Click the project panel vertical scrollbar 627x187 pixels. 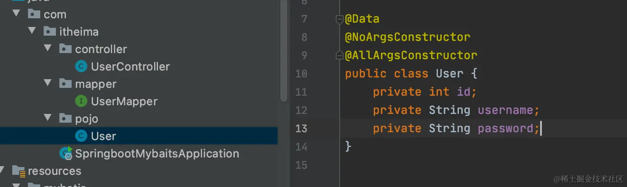tap(284, 52)
